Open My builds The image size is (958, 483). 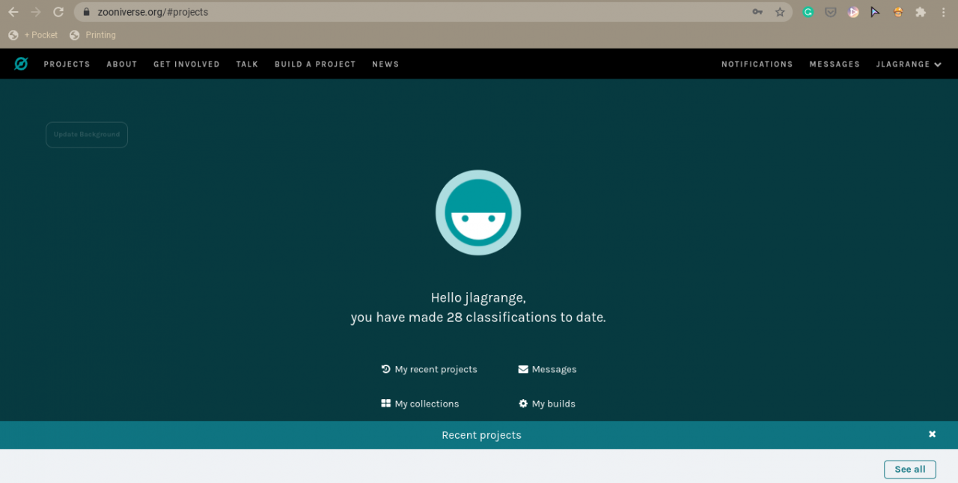pyautogui.click(x=547, y=404)
